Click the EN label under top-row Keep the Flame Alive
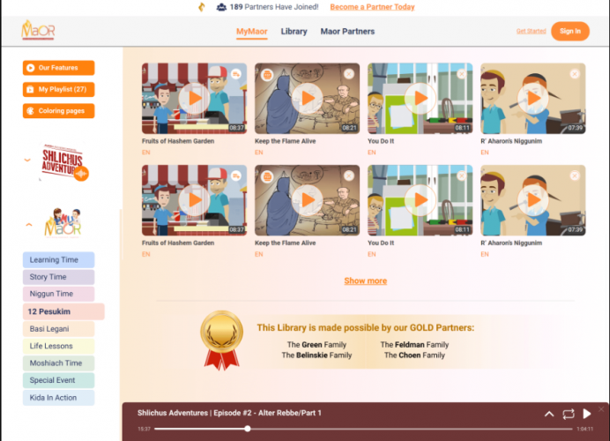This screenshot has width=610, height=441. click(258, 153)
